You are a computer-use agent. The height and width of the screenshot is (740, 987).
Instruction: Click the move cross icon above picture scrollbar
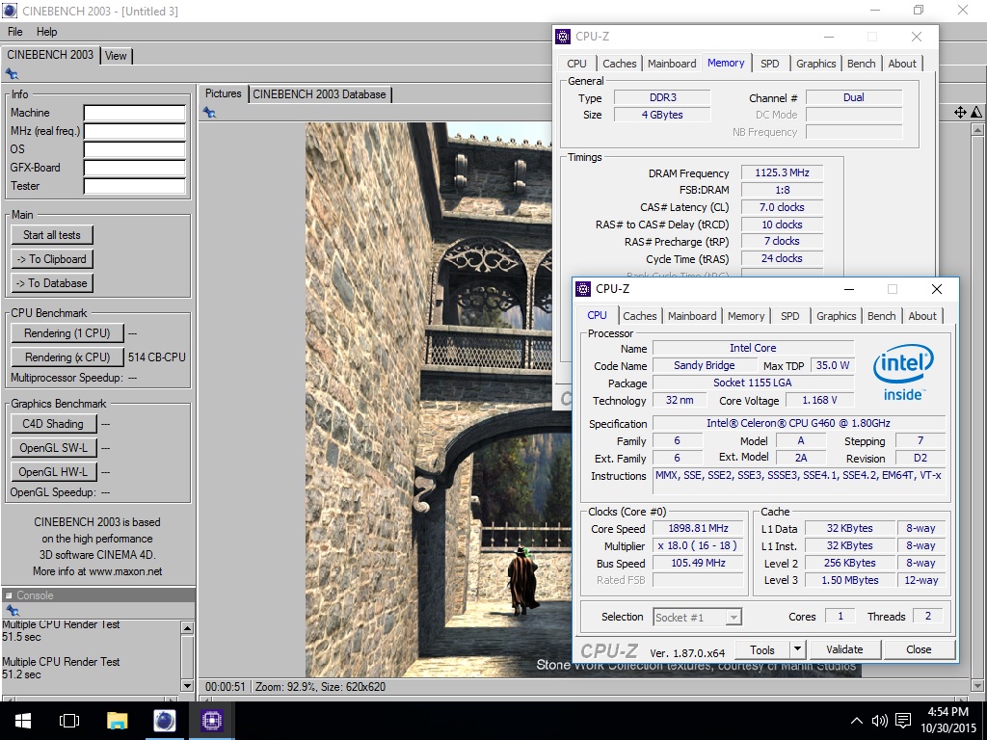point(960,112)
